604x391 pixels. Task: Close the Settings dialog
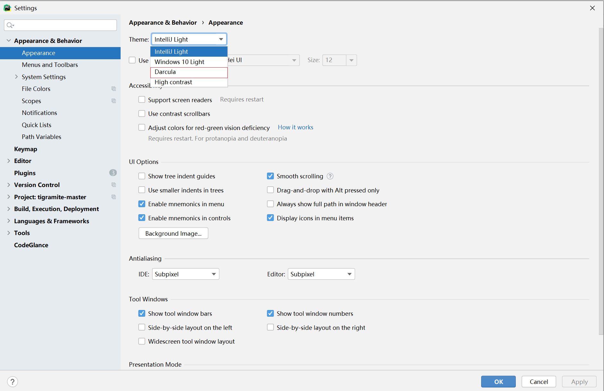[592, 8]
